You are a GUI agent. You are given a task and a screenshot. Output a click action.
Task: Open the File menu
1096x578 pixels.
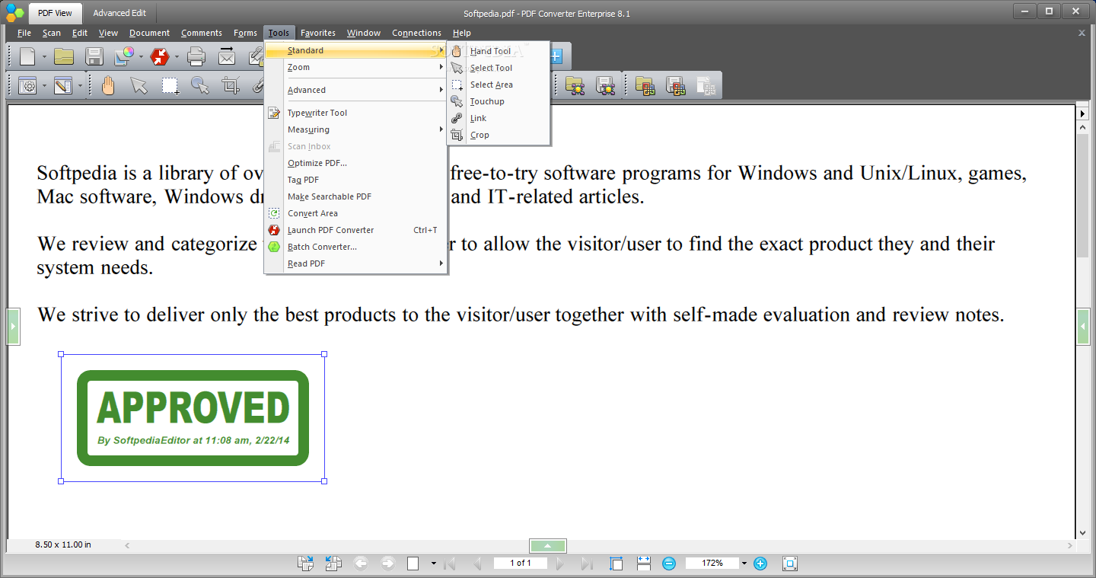pyautogui.click(x=24, y=33)
